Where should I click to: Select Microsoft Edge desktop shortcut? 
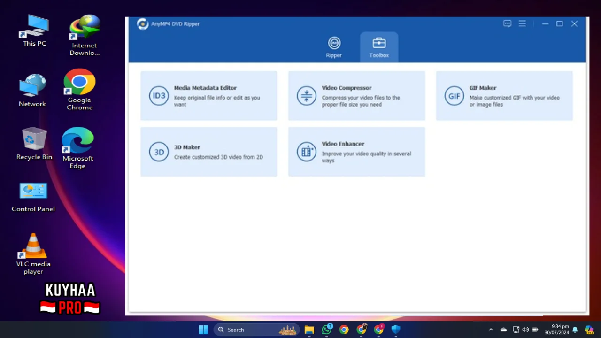[77, 148]
